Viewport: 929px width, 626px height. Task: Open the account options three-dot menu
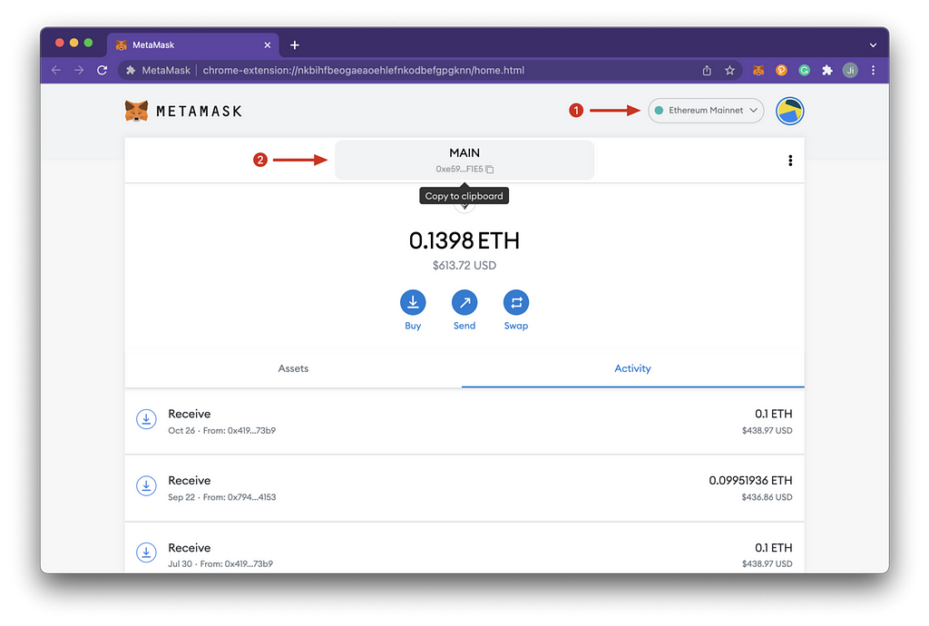[x=790, y=161]
